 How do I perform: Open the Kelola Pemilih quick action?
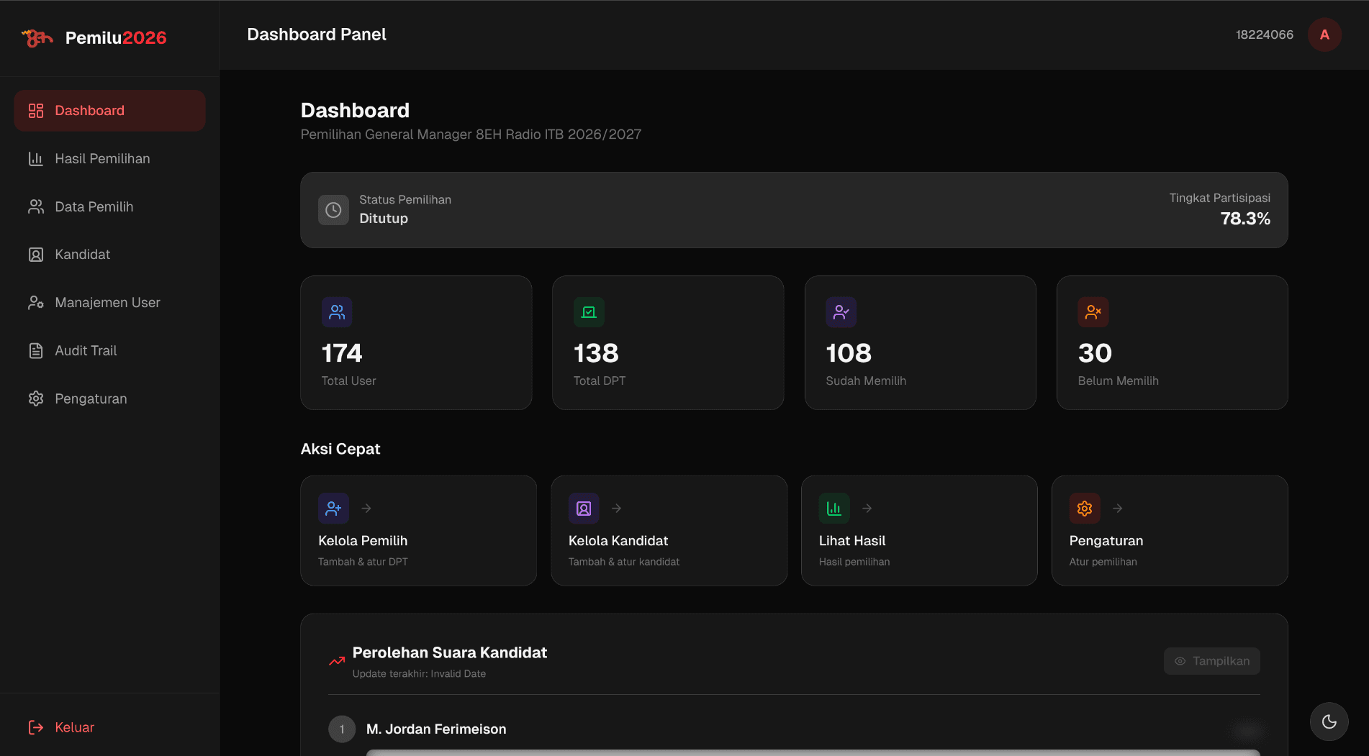pos(418,531)
